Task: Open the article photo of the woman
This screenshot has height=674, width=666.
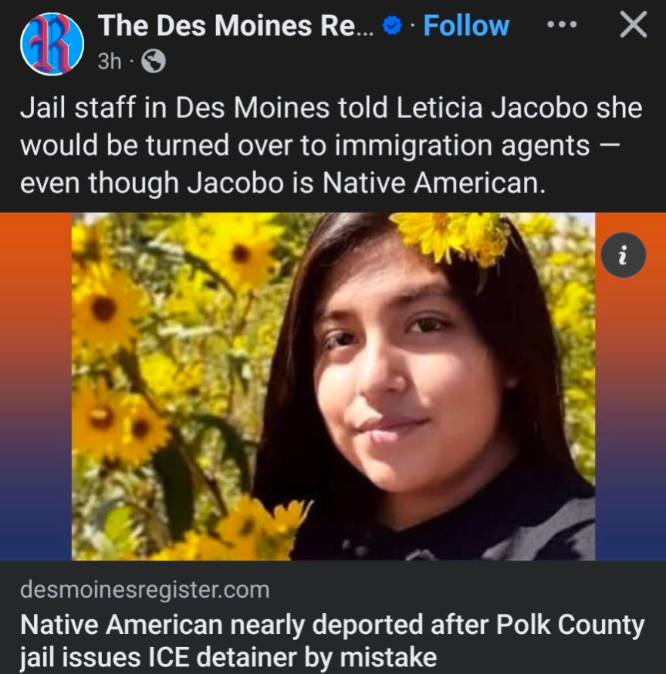Action: (x=333, y=386)
